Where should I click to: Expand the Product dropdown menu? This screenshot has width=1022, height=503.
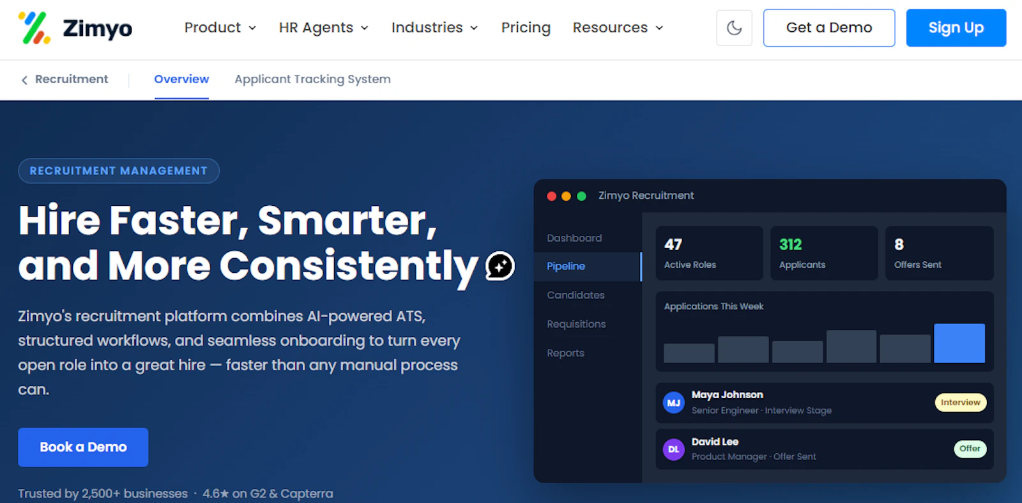click(220, 27)
